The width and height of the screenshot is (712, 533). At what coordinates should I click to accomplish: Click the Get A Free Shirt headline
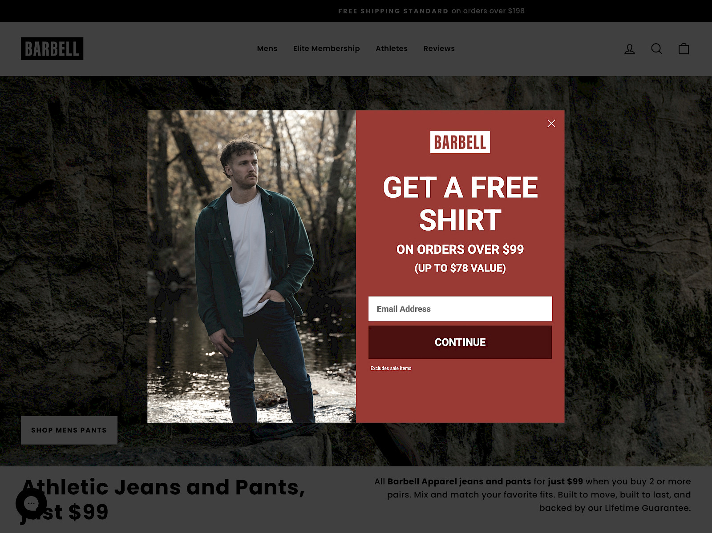pyautogui.click(x=460, y=204)
